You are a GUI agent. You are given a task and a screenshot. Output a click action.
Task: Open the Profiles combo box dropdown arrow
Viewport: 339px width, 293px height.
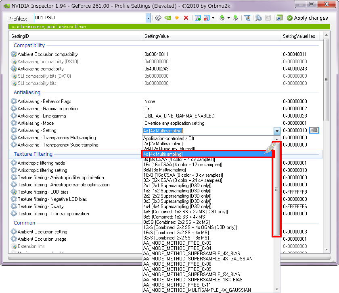click(x=148, y=18)
